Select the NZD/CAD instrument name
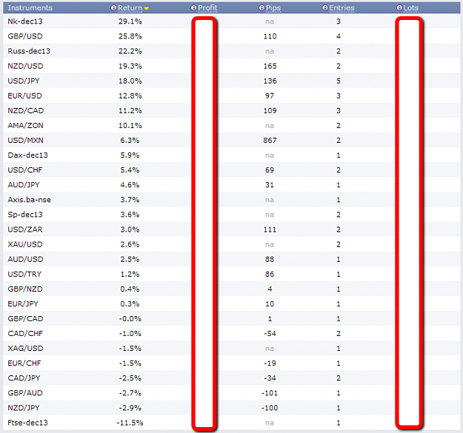Image resolution: width=463 pixels, height=433 pixels. (26, 110)
